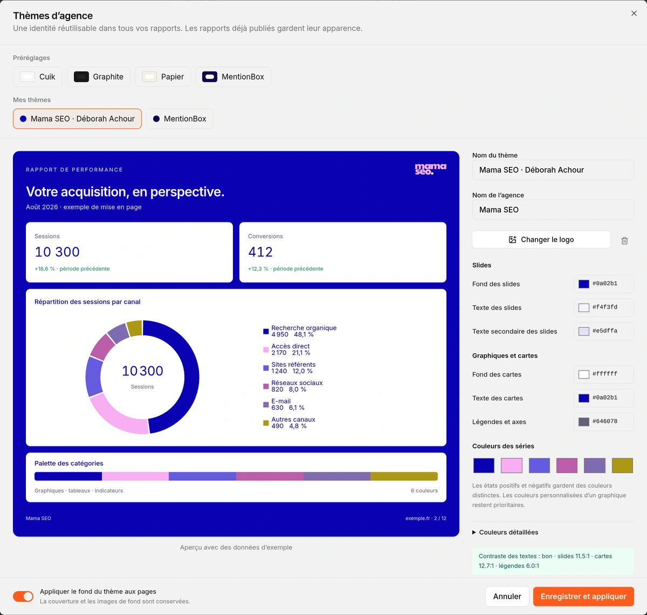This screenshot has width=647, height=615.
Task: Click the contrast check status message
Action: [553, 561]
